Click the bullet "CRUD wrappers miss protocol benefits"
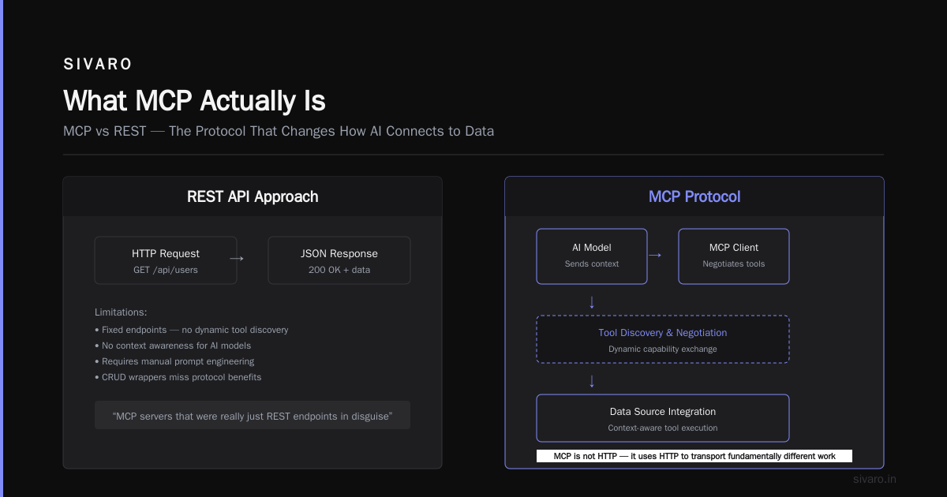Viewport: 947px width, 497px height. tap(178, 377)
